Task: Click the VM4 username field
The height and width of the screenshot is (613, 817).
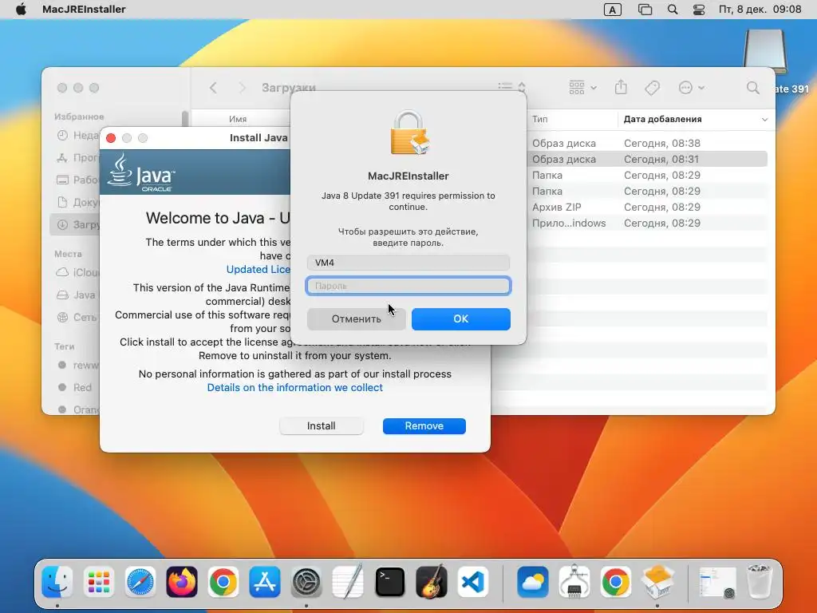Action: click(x=408, y=262)
